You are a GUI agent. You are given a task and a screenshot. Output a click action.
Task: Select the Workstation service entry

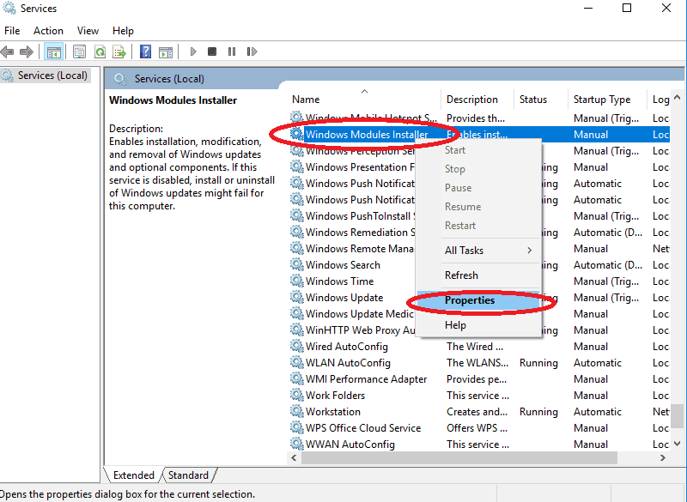click(335, 411)
